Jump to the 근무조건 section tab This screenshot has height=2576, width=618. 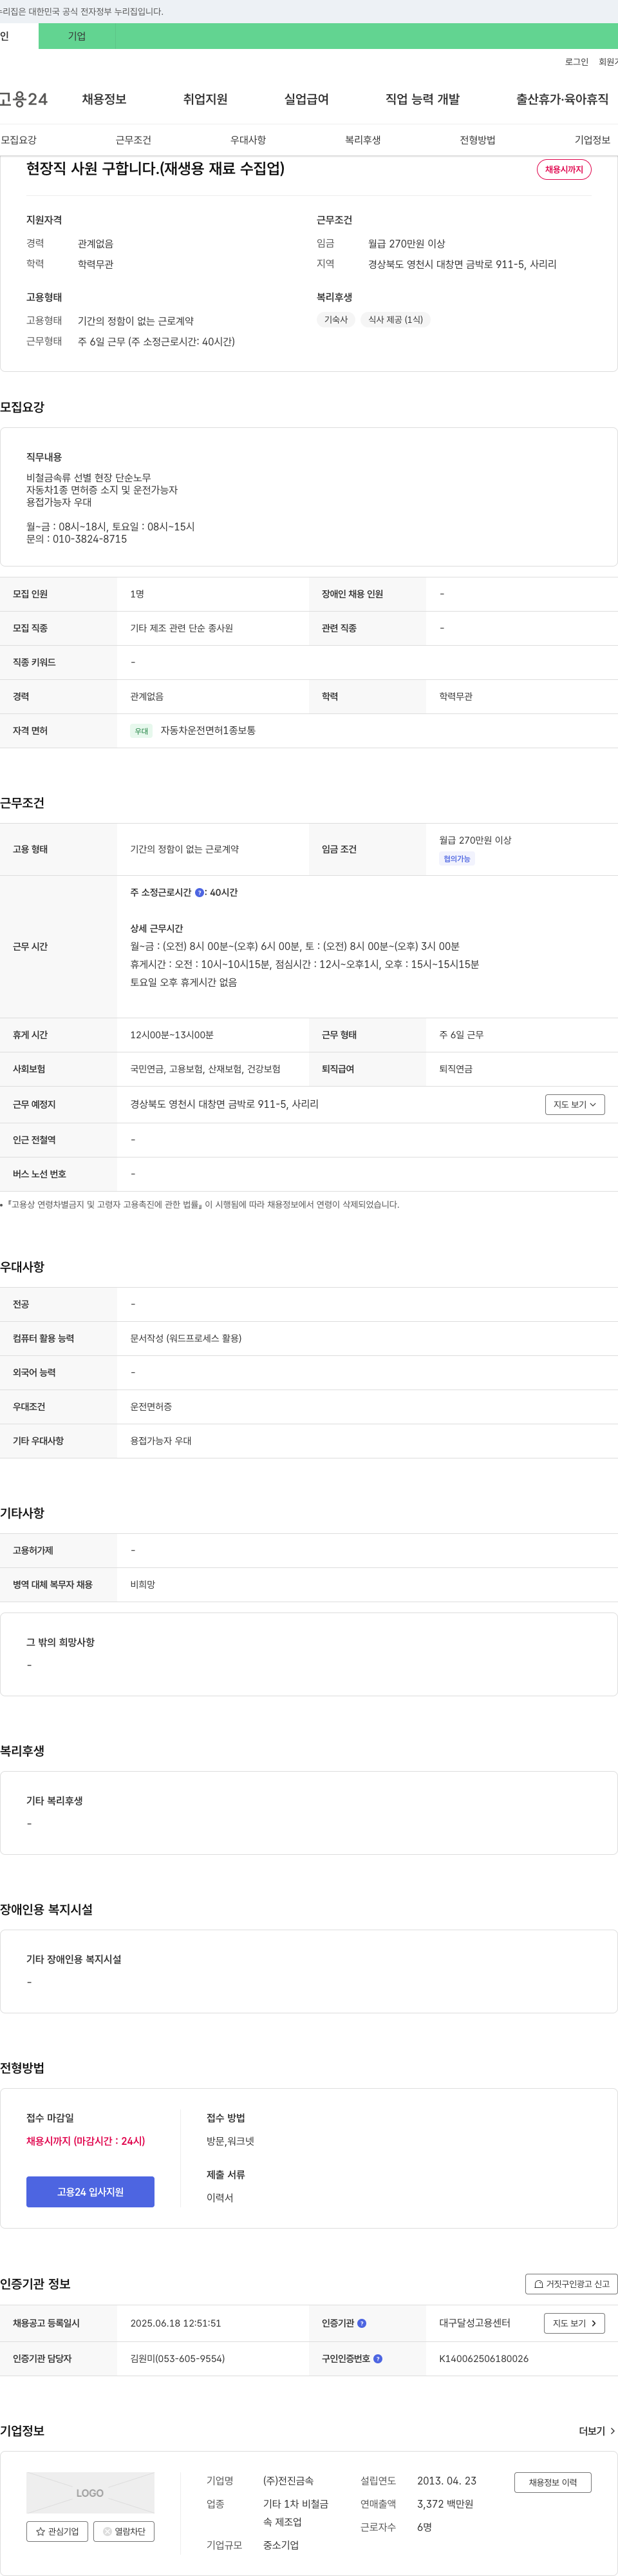[133, 140]
